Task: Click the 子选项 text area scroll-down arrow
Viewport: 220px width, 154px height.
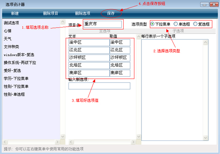Action: coord(206,137)
